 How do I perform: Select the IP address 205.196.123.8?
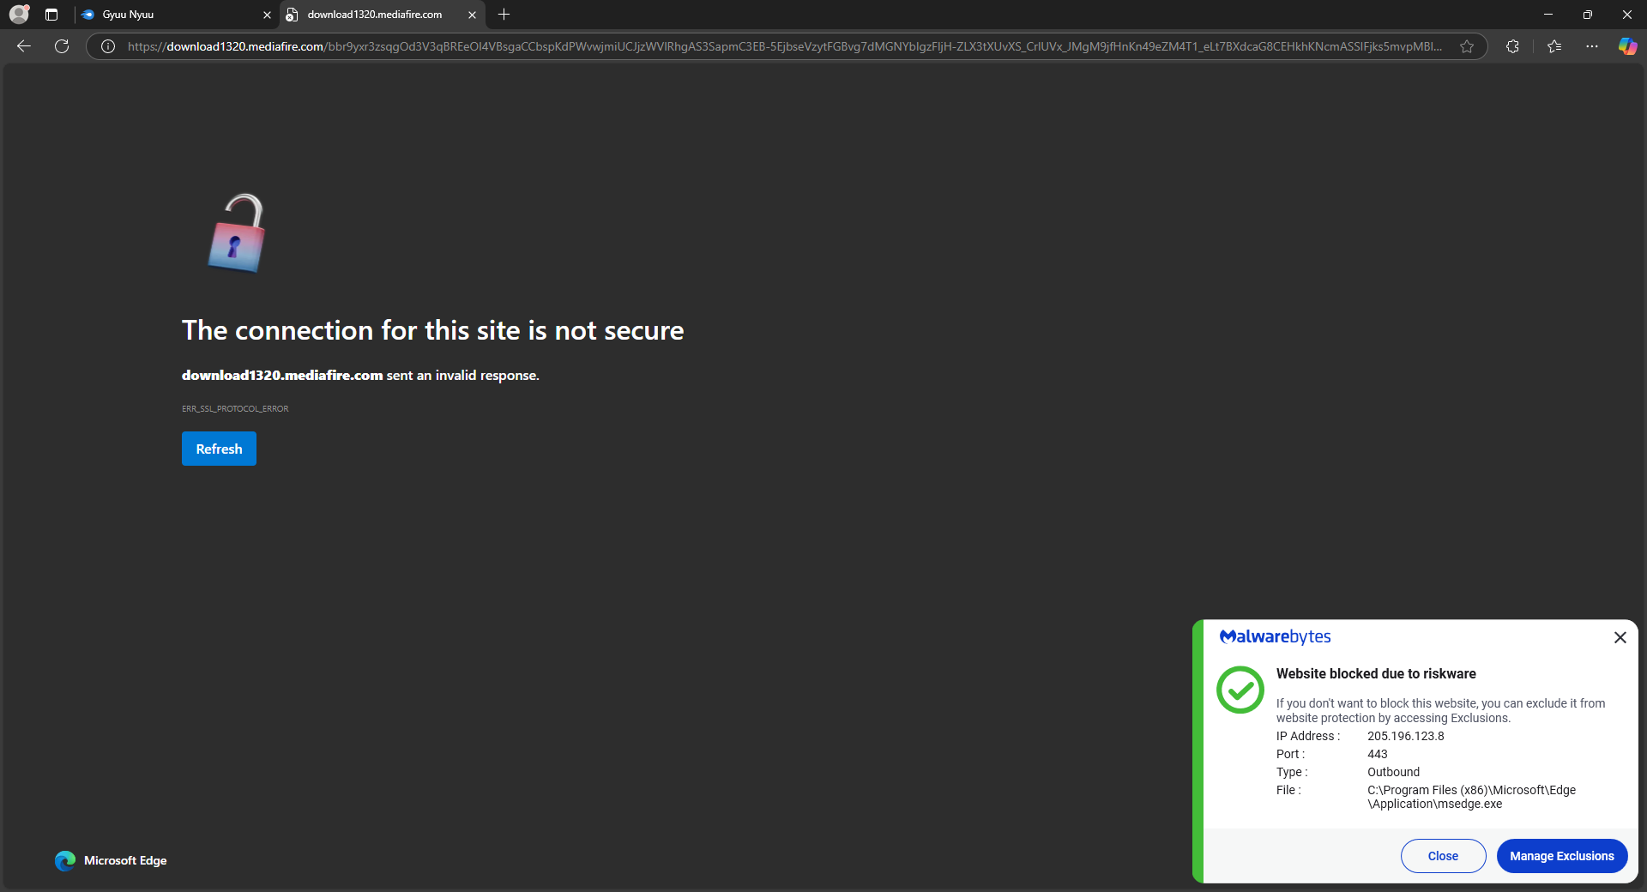click(x=1405, y=736)
